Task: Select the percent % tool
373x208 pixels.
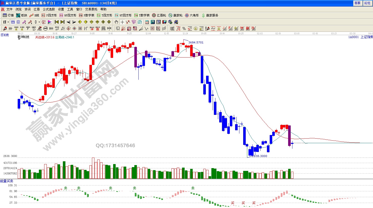Action: click(x=184, y=29)
